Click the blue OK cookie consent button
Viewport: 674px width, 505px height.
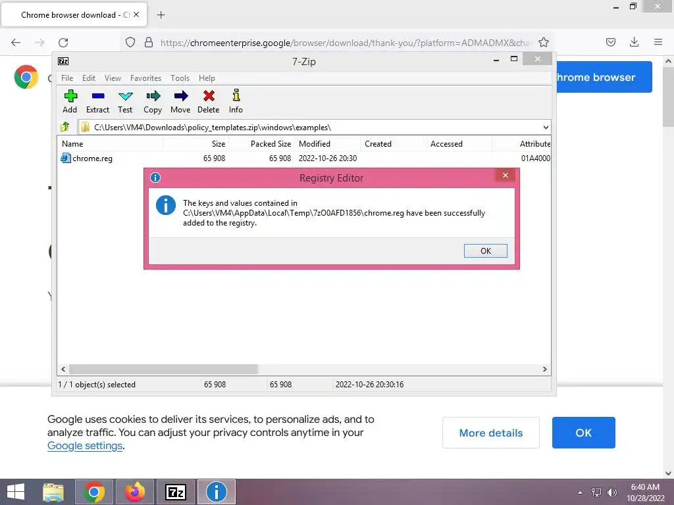click(x=583, y=433)
